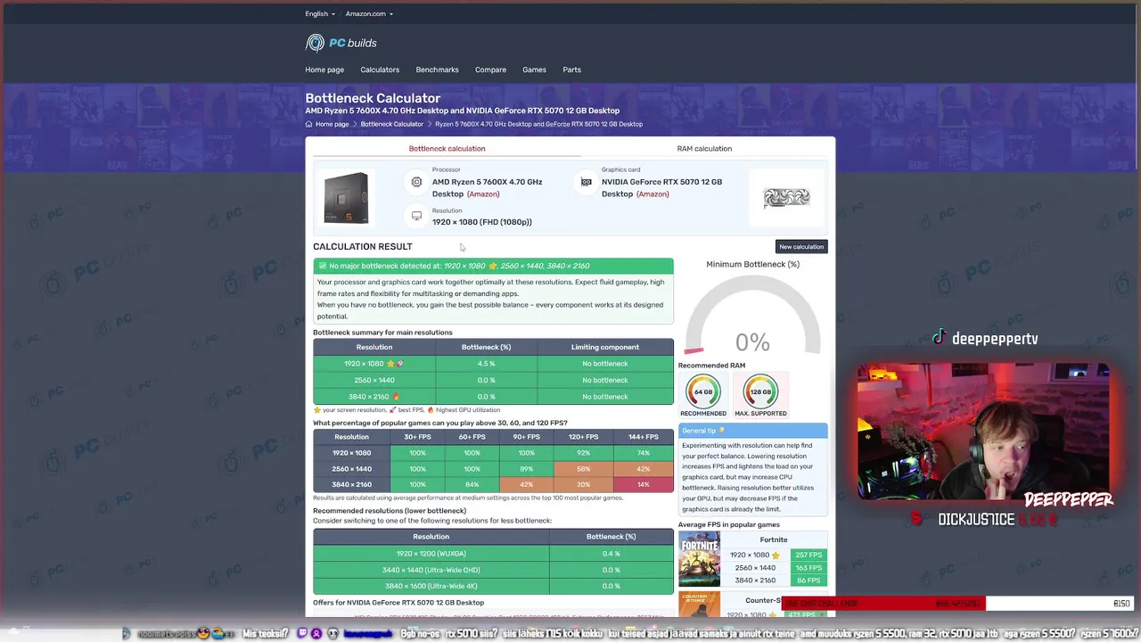Click the Counter-Strike game thumbnail
The height and width of the screenshot is (642, 1141).
[x=699, y=605]
